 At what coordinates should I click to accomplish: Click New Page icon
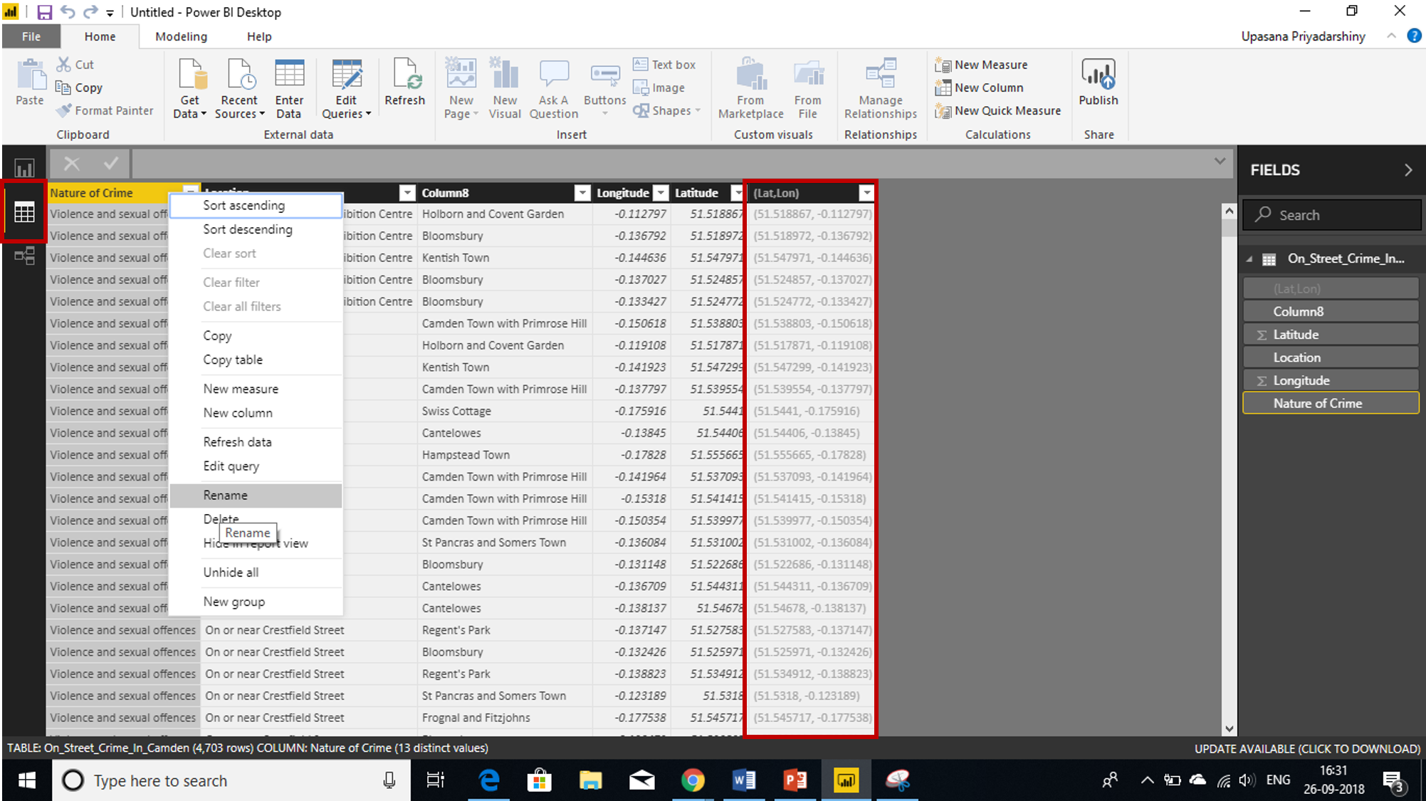pos(461,74)
